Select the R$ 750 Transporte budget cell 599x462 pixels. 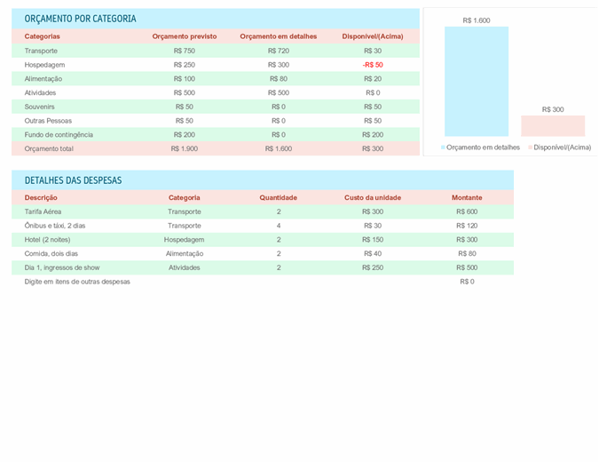184,51
